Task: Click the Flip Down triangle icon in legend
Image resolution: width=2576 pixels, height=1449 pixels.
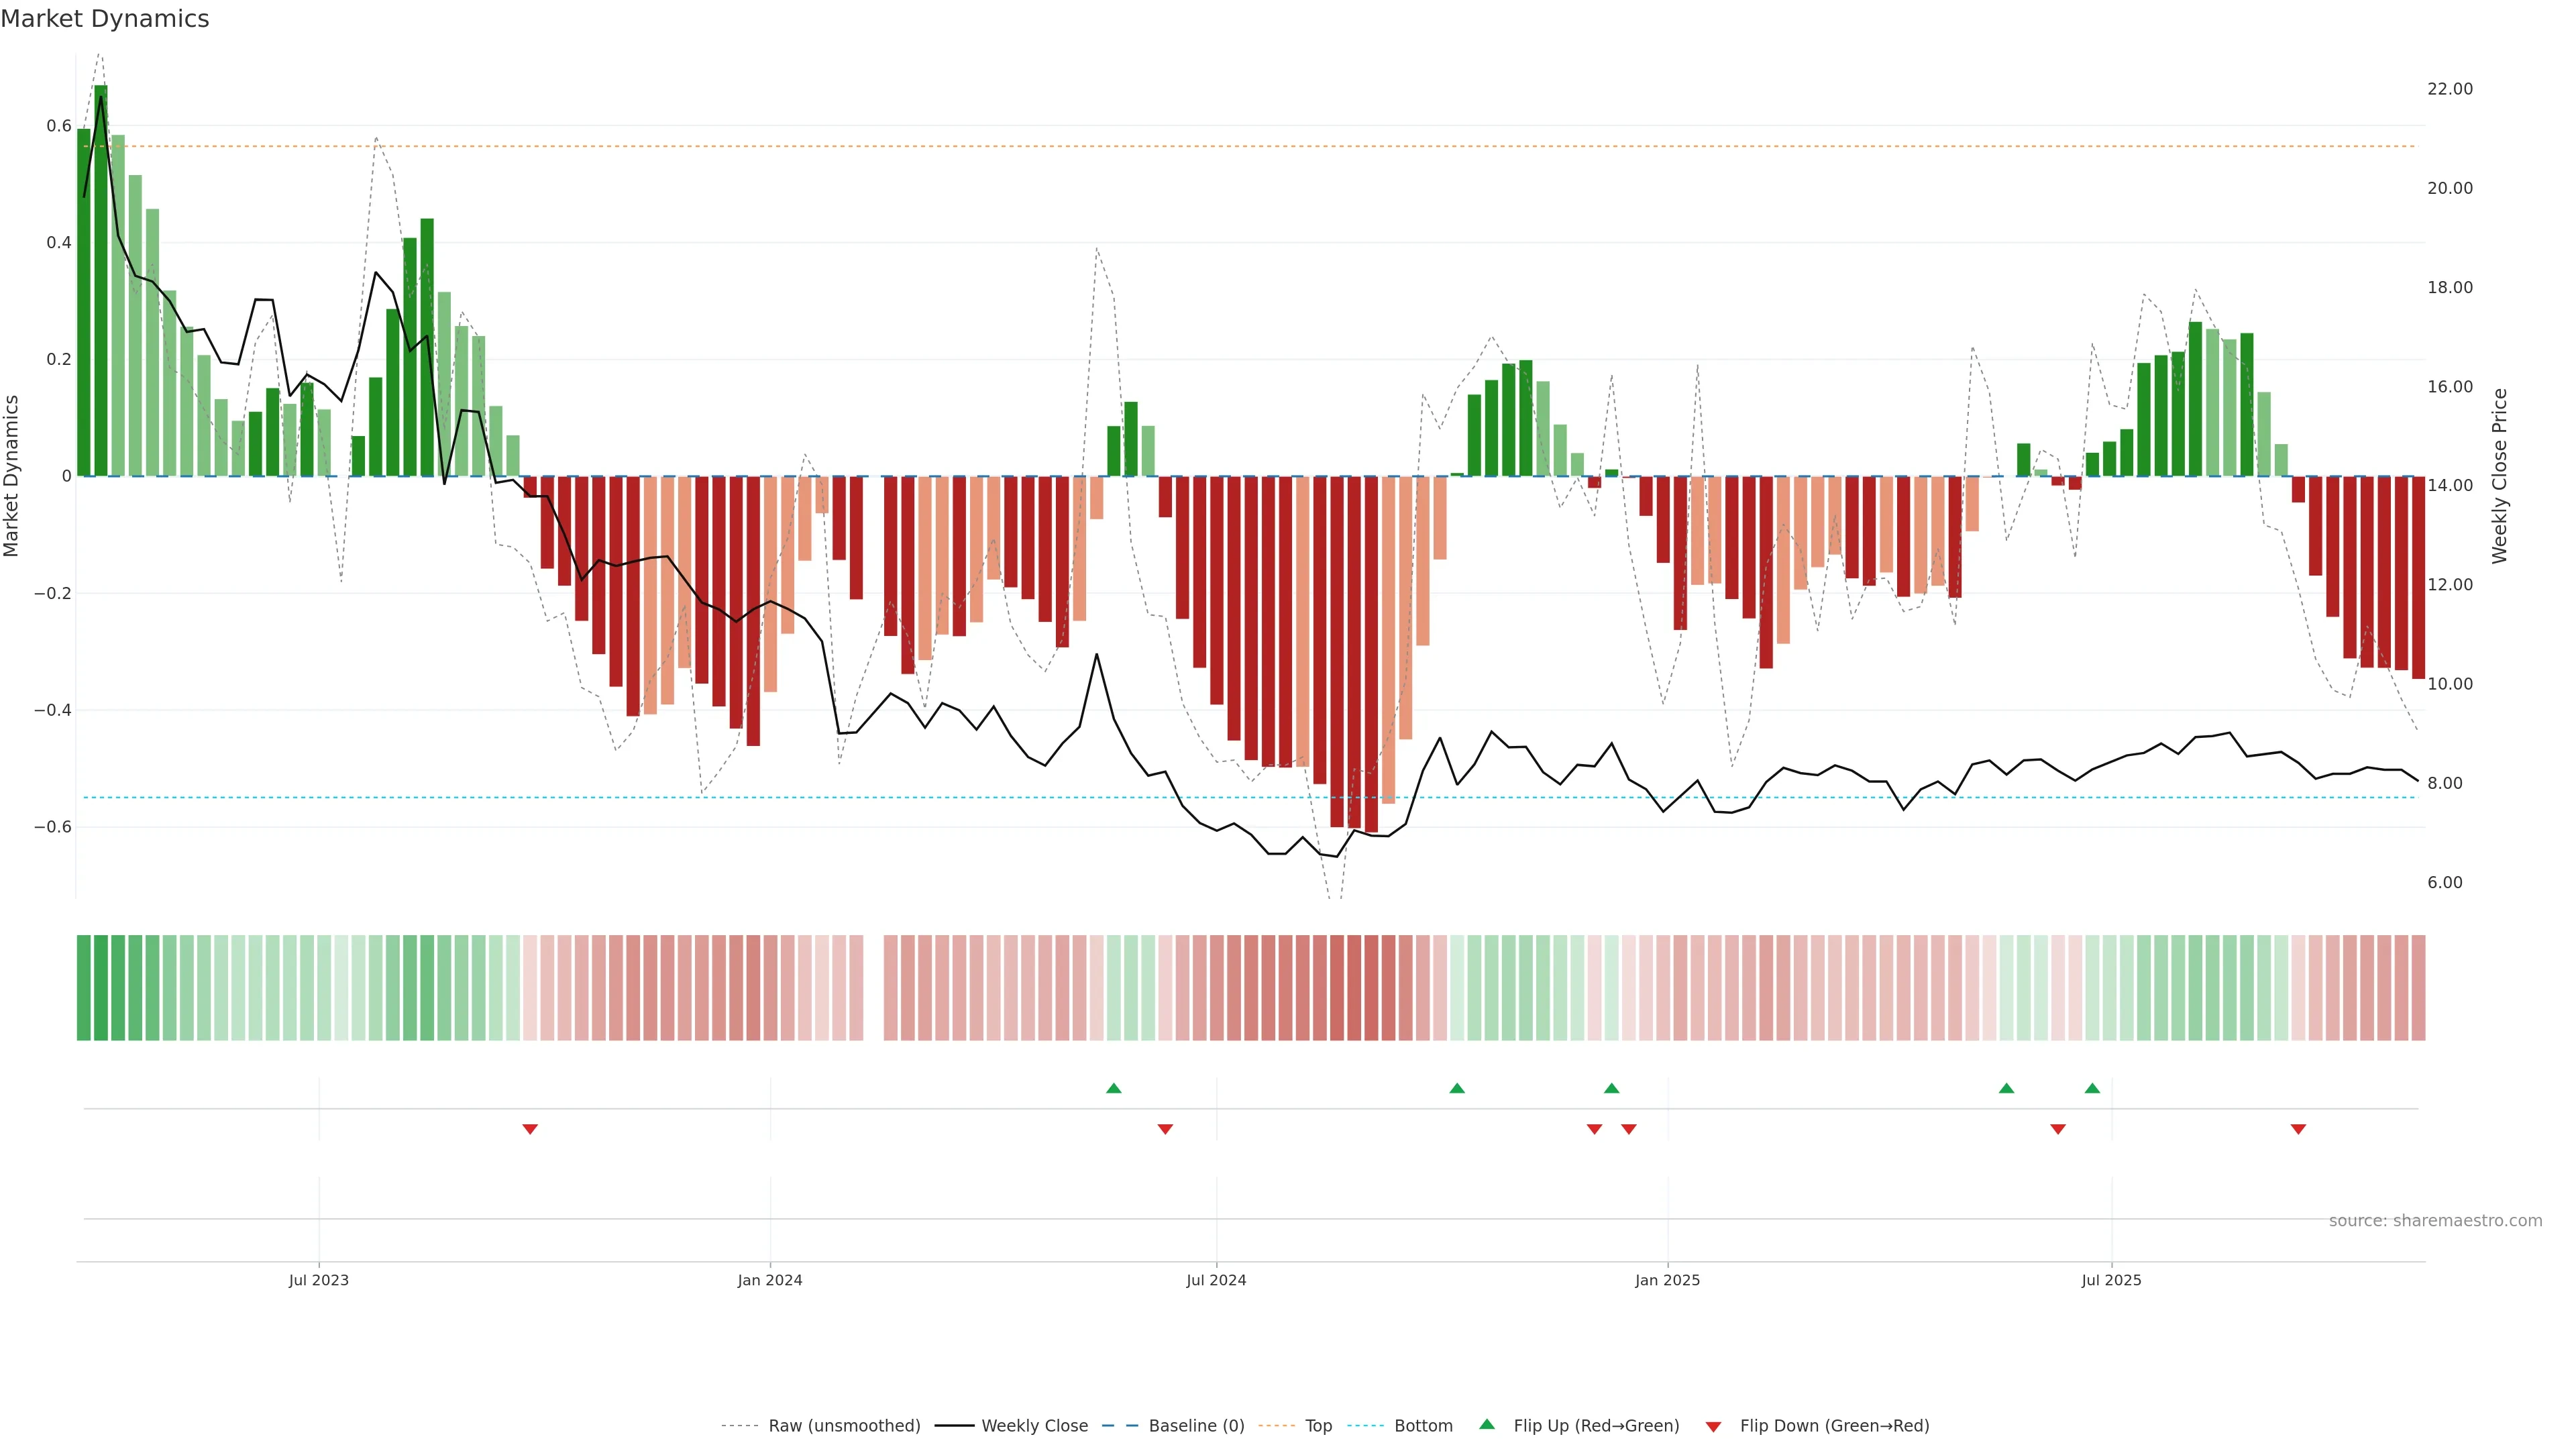Action: coord(1713,1426)
